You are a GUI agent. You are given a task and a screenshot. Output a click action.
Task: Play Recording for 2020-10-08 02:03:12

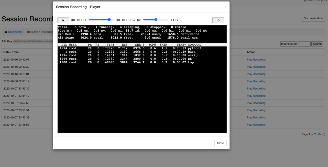(x=256, y=81)
